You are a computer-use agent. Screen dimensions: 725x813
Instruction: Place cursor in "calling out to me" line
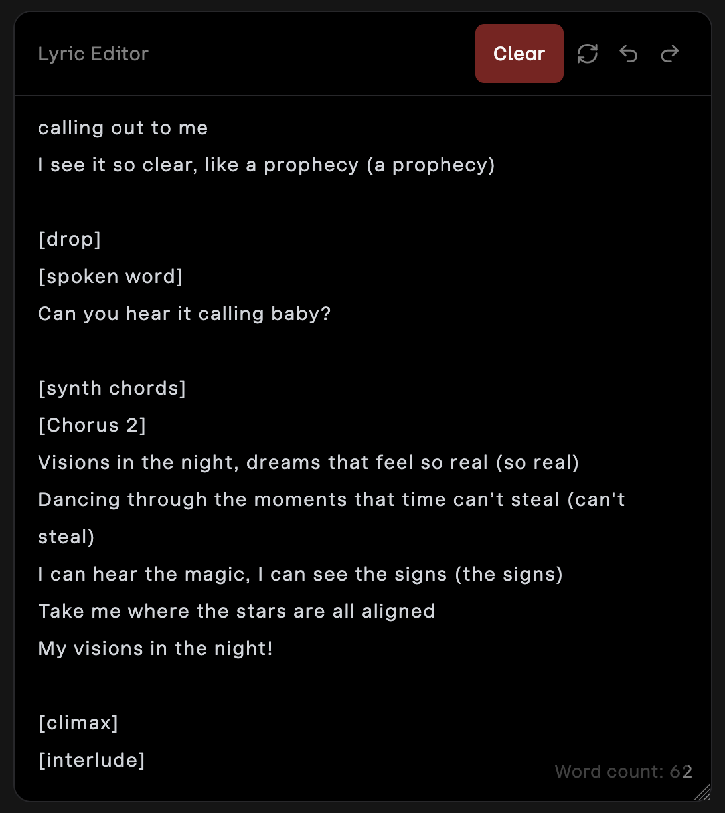click(123, 128)
